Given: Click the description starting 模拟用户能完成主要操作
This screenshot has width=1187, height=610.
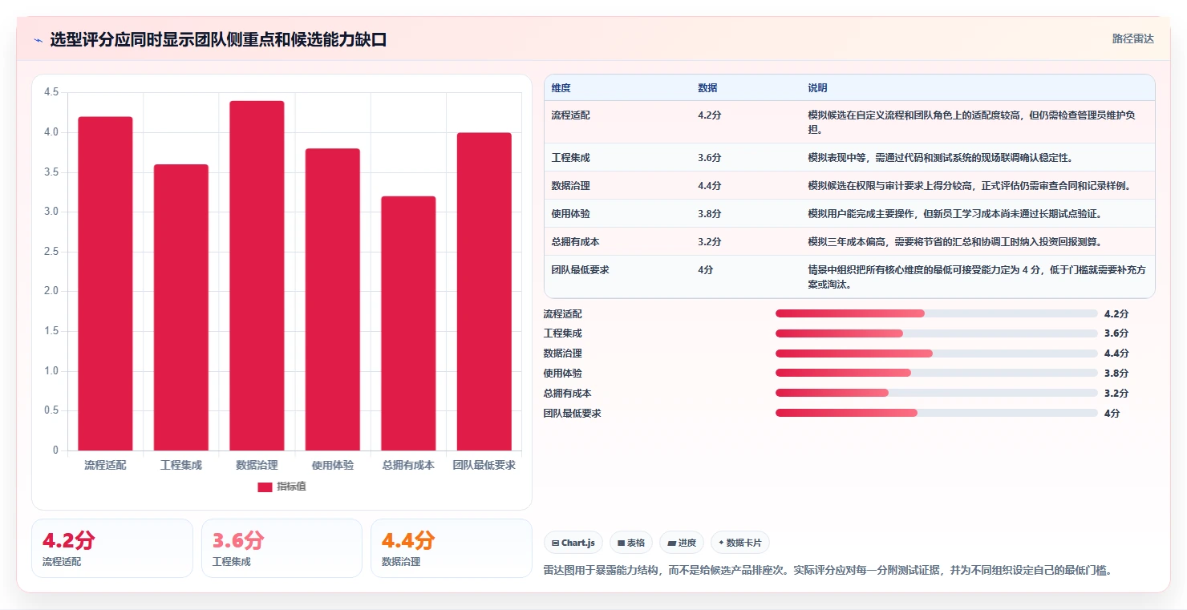Looking at the screenshot, I should pos(954,214).
